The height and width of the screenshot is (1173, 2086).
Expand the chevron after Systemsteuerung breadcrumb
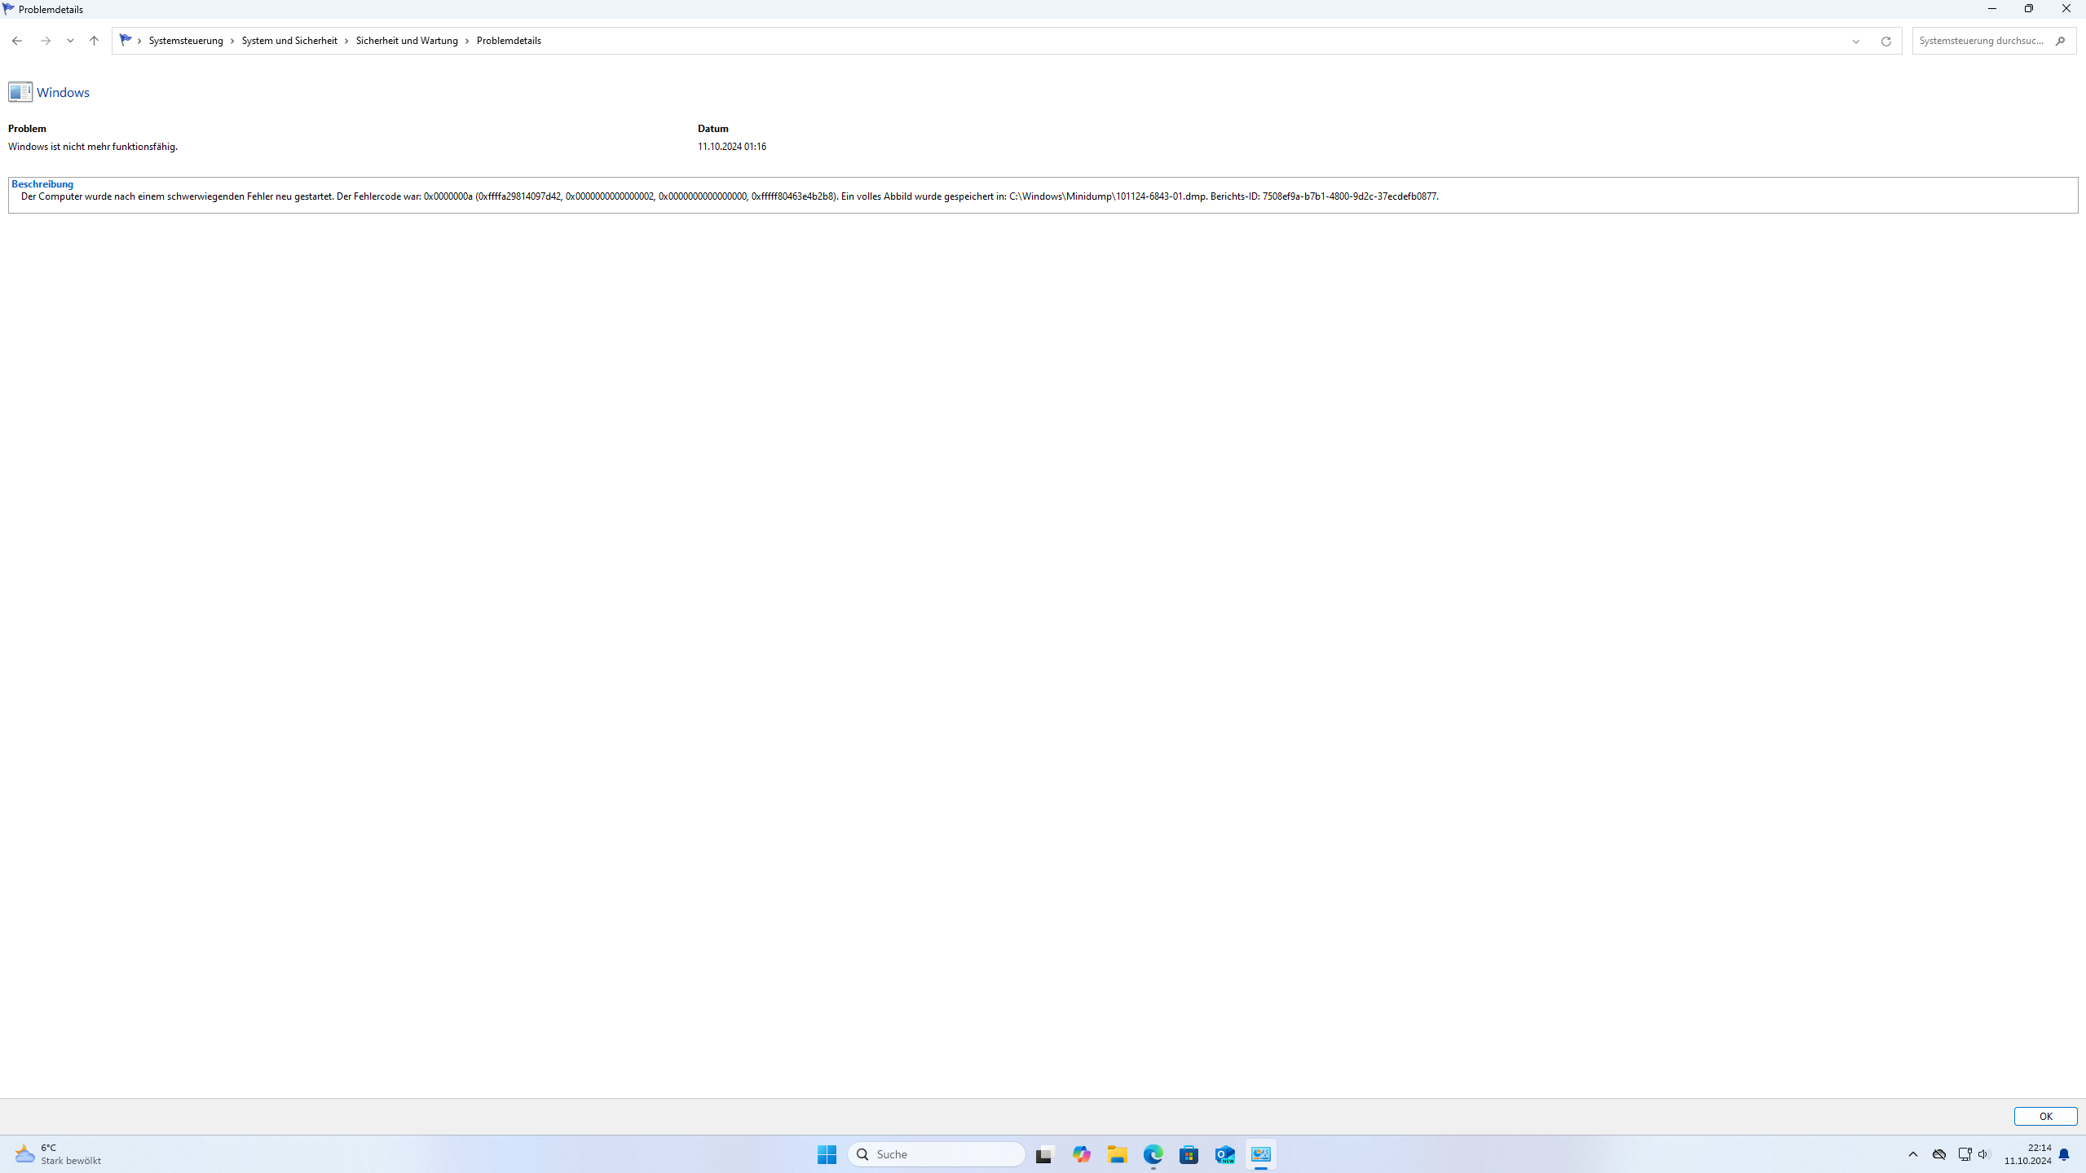click(232, 41)
